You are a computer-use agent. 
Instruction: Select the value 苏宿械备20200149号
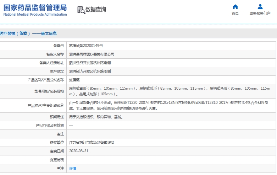tap(86, 46)
